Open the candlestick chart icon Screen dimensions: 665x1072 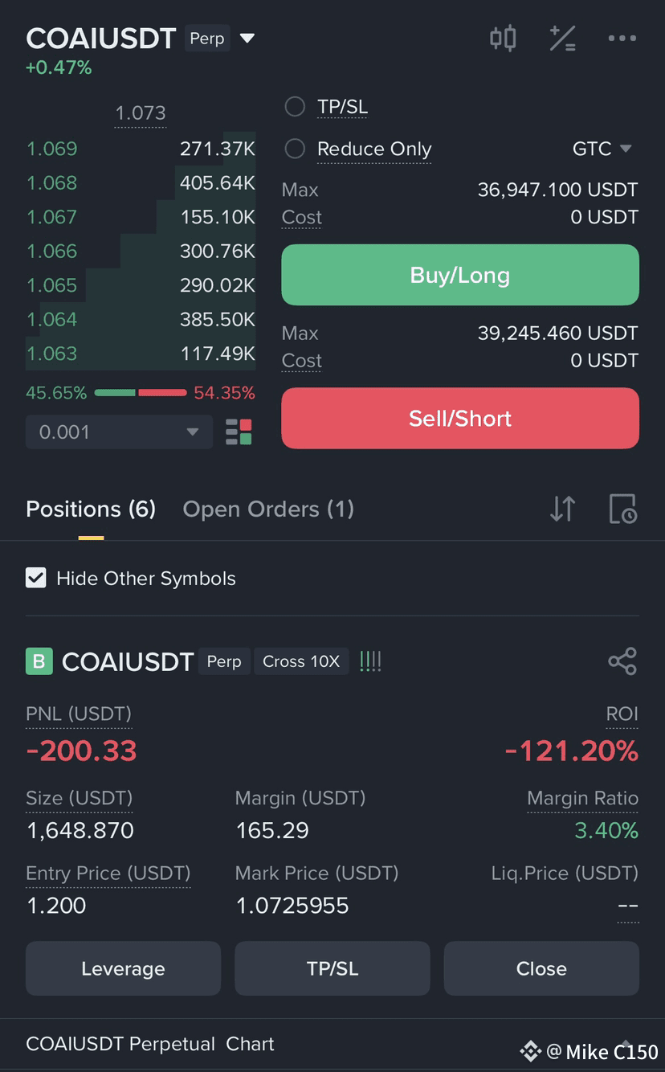(503, 38)
